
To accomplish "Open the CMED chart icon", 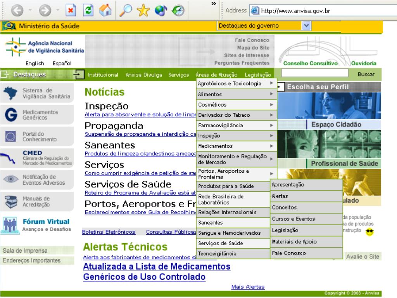I will [8, 158].
